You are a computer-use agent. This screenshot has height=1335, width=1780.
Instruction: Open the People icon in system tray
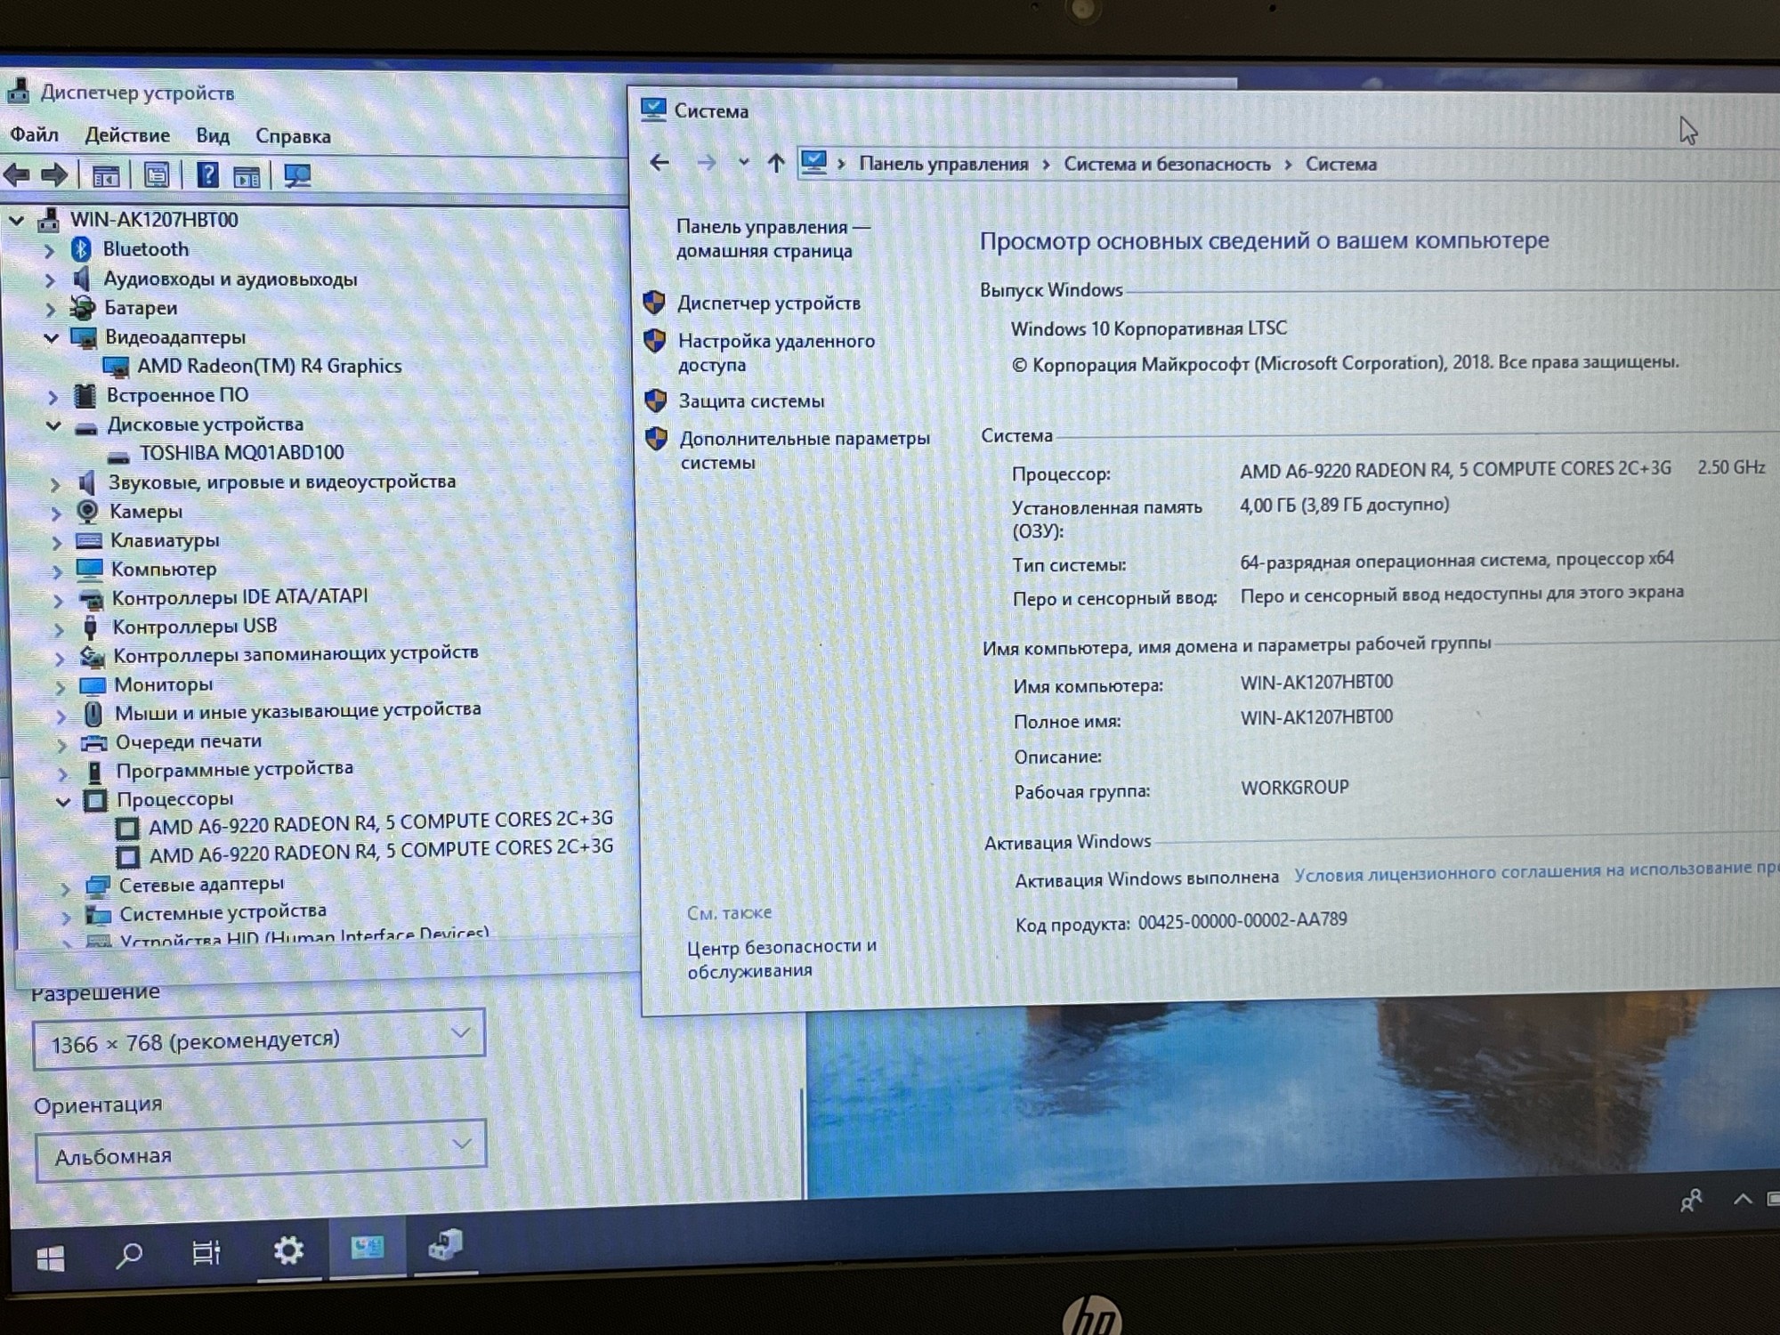click(x=1691, y=1201)
